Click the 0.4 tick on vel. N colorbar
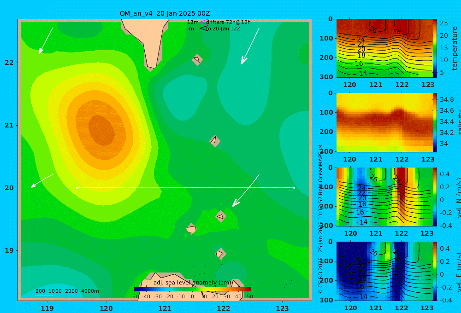The height and width of the screenshot is (313, 461). 444,174
